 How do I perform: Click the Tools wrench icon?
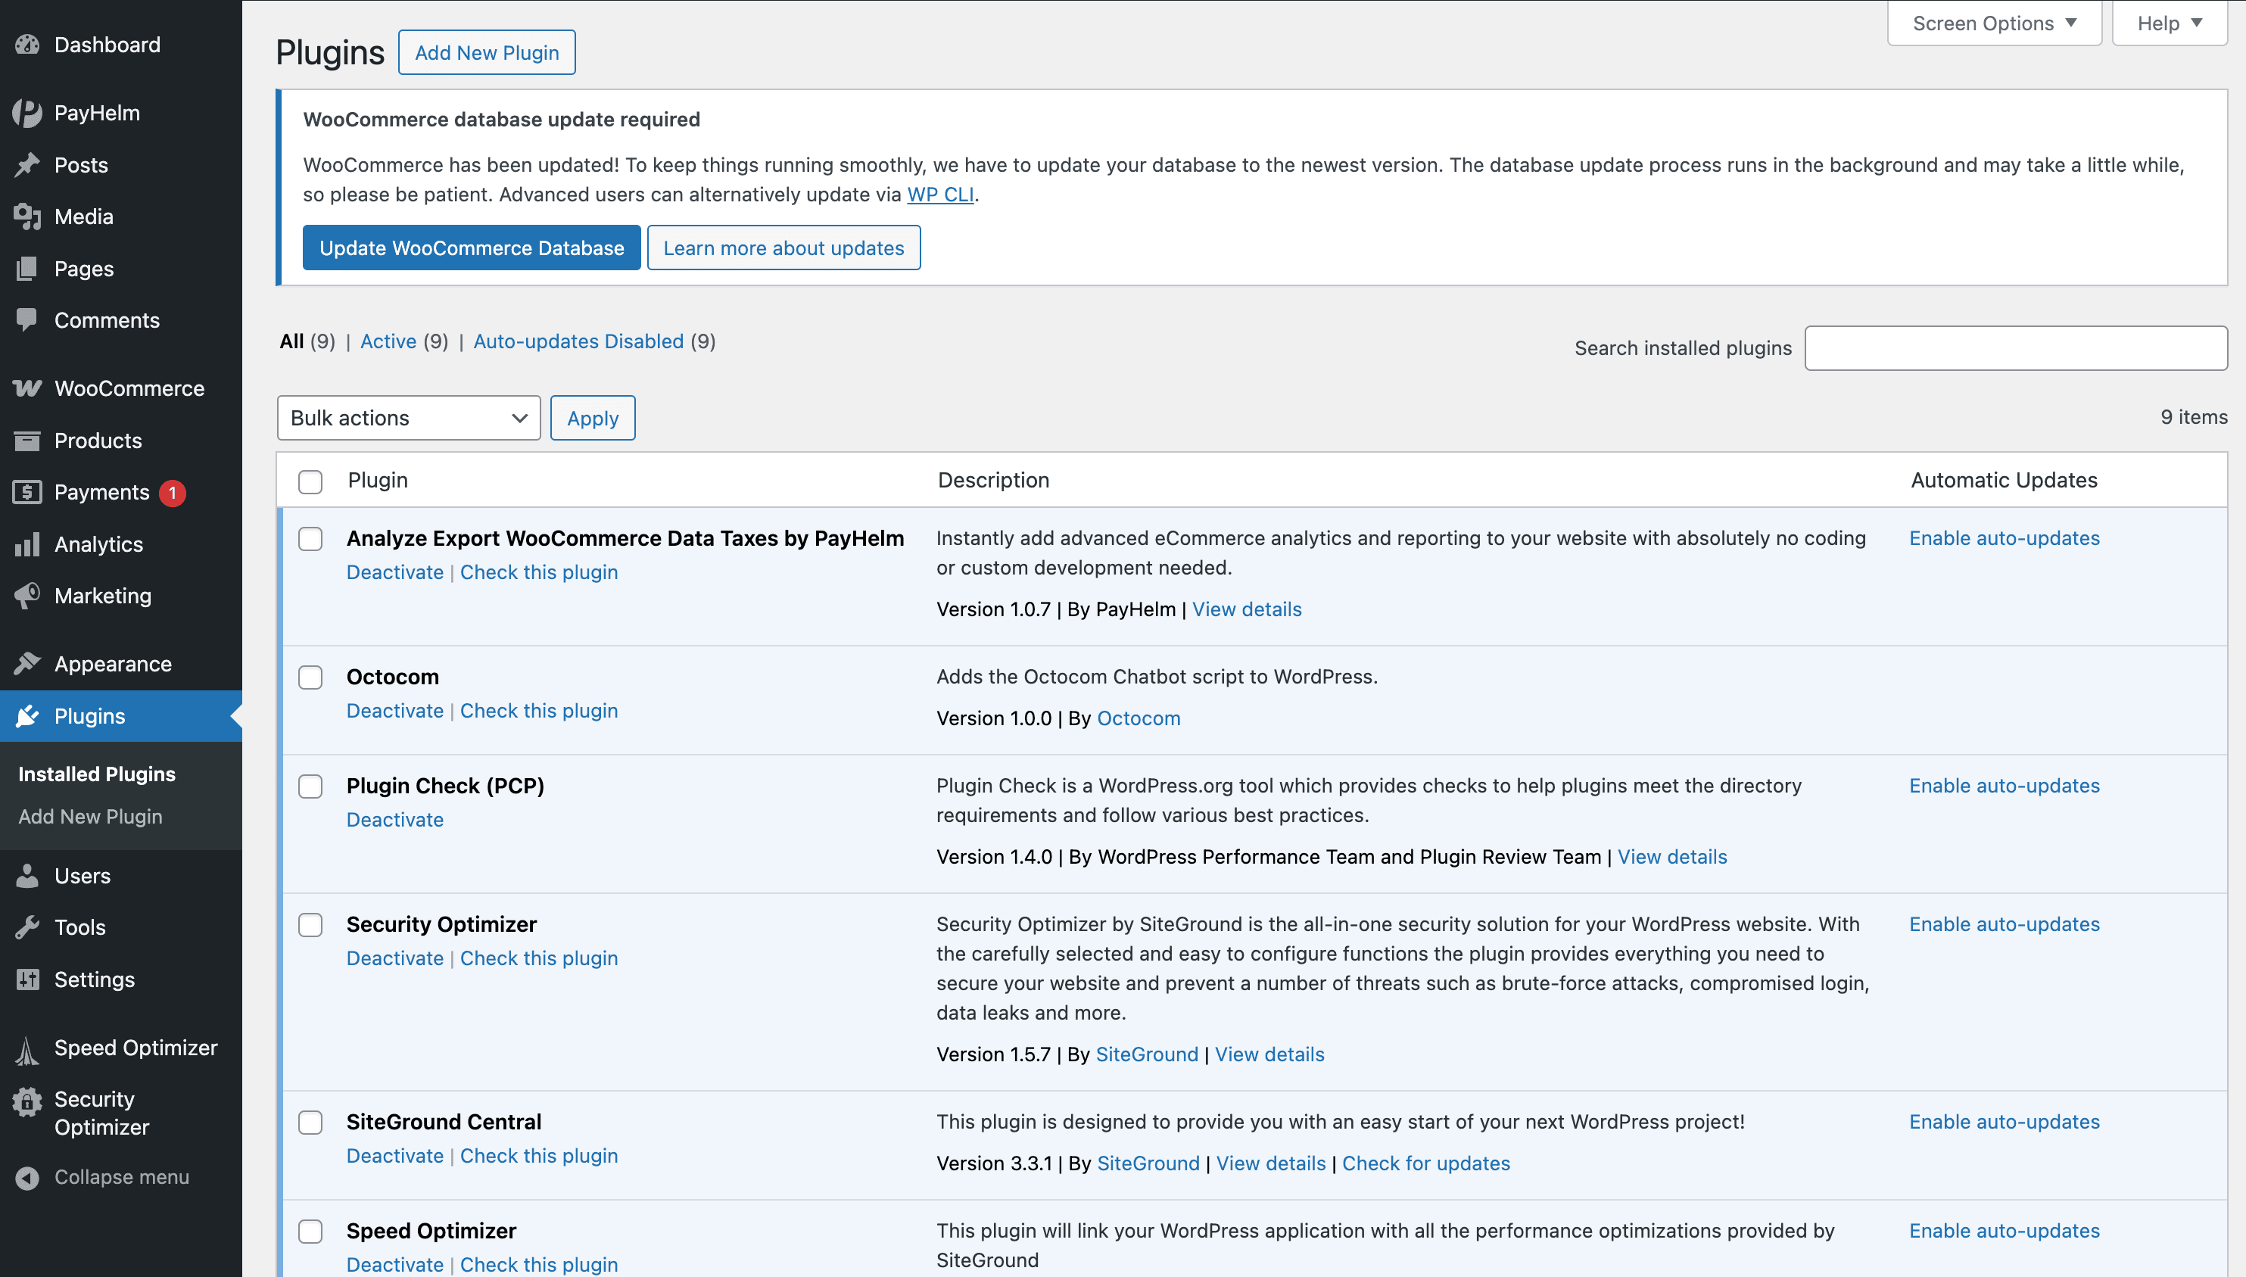pos(27,927)
